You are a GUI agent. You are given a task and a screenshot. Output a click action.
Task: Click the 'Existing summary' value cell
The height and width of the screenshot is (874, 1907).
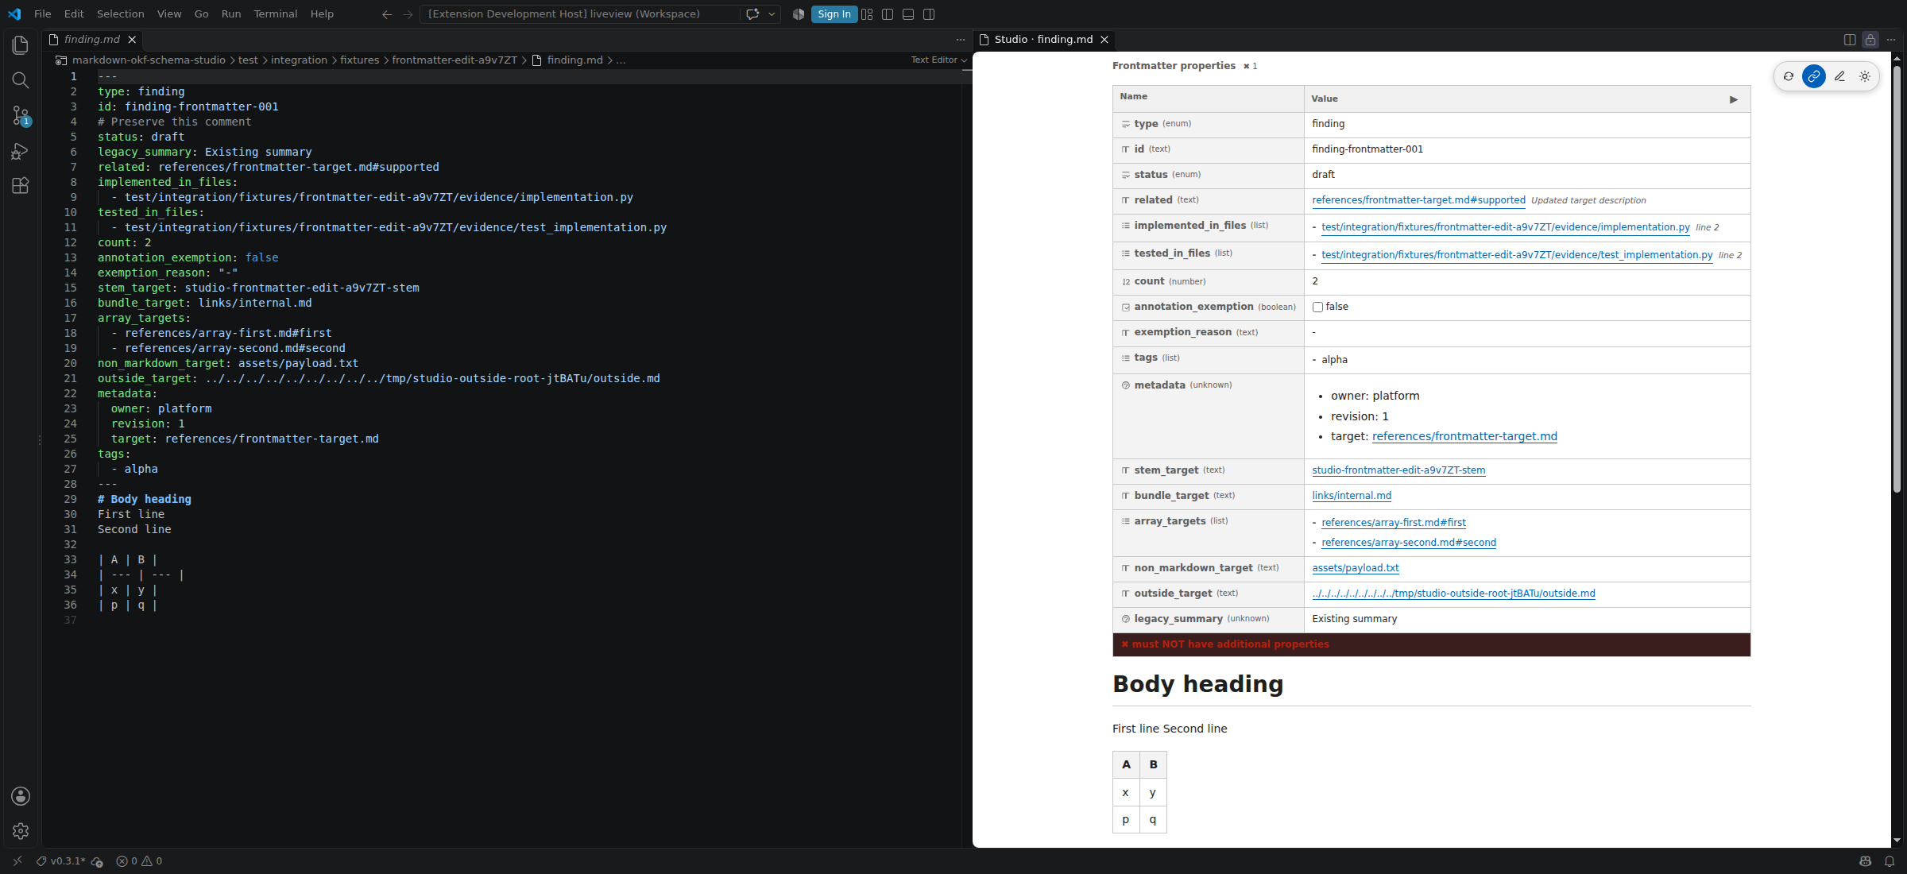[x=1526, y=620]
